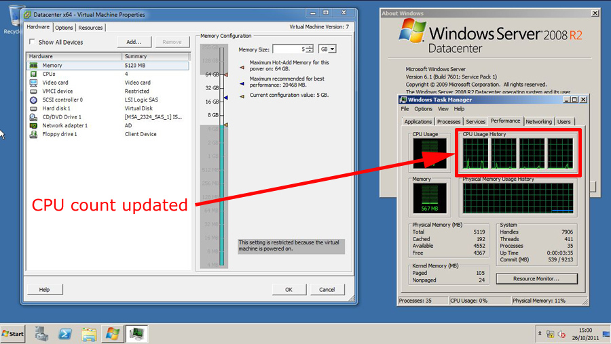Open the Applications tab in Task Manager
This screenshot has height=344, width=611.
(x=418, y=122)
